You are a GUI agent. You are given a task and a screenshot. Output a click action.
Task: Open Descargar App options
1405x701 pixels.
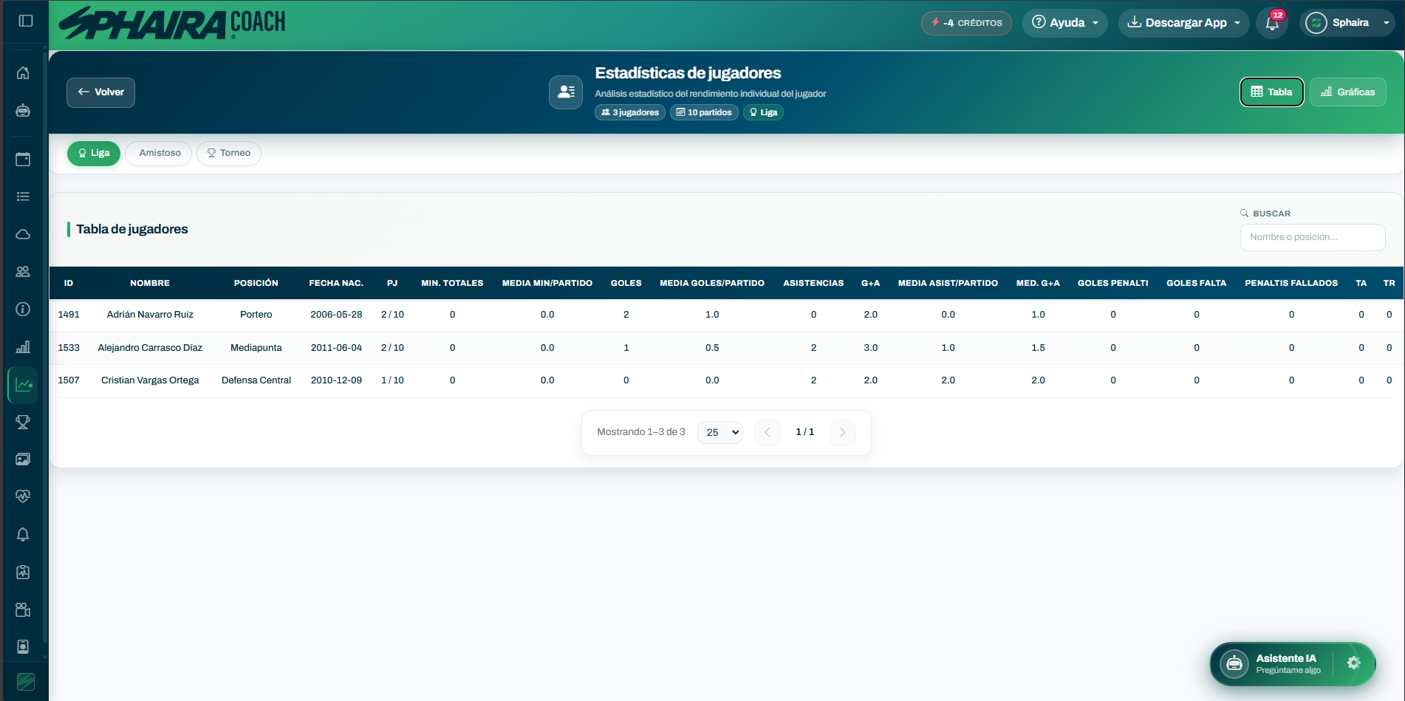tap(1183, 22)
